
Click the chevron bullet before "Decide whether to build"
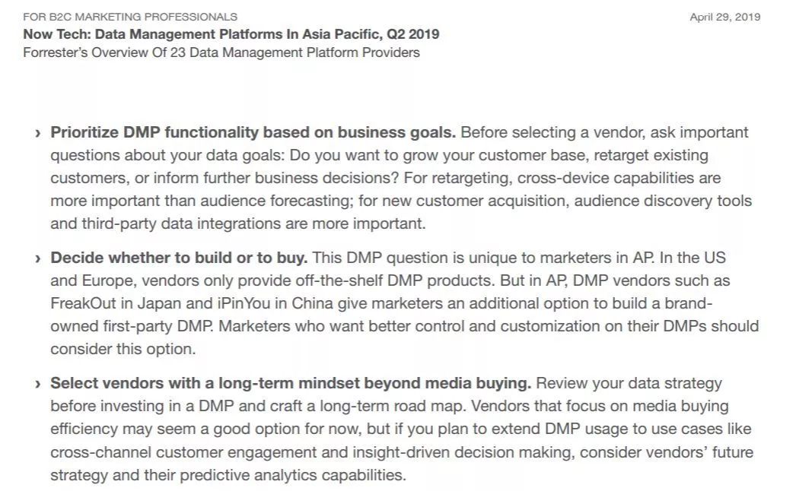coord(38,258)
